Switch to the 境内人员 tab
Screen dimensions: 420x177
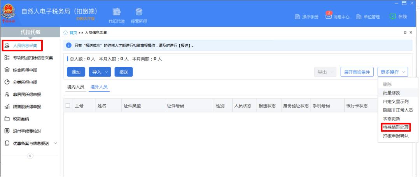75,87
